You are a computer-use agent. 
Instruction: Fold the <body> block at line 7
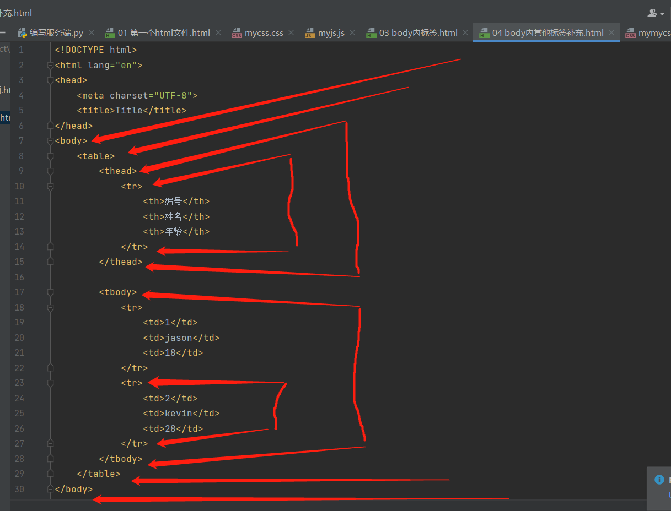(x=51, y=141)
